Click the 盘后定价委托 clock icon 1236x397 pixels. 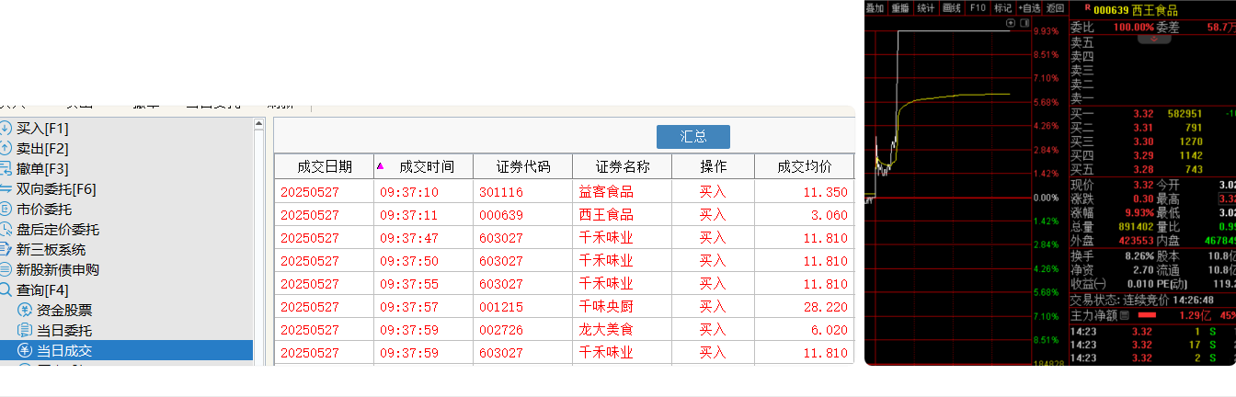tap(5, 229)
